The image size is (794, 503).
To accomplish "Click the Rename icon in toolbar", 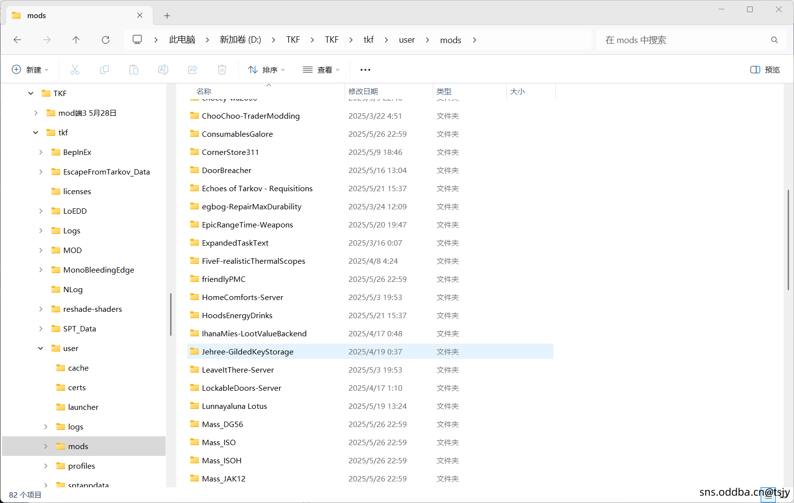I will (x=163, y=70).
